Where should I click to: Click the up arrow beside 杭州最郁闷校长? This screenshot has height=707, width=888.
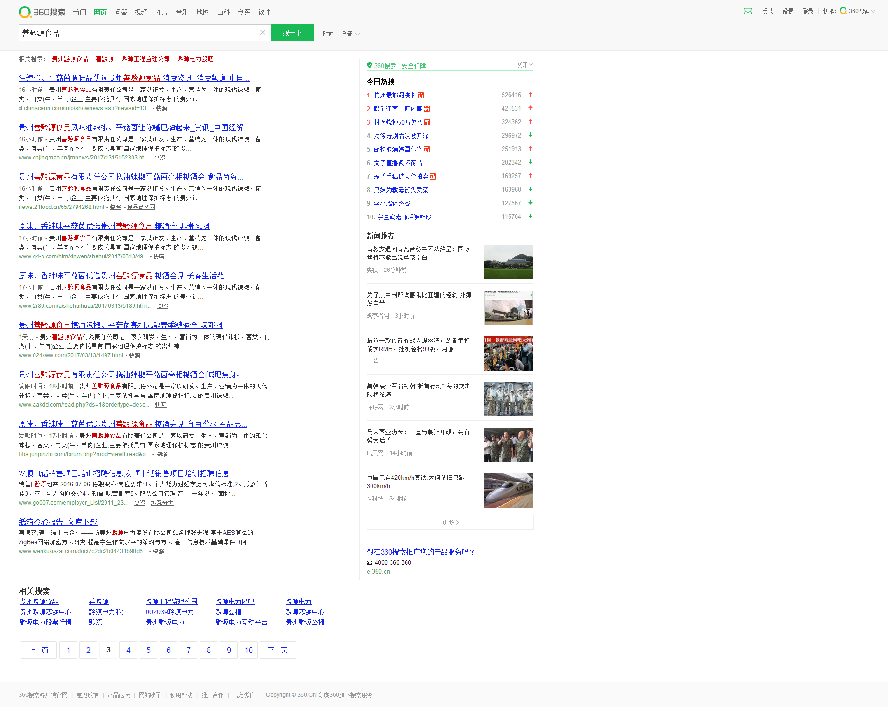point(531,95)
